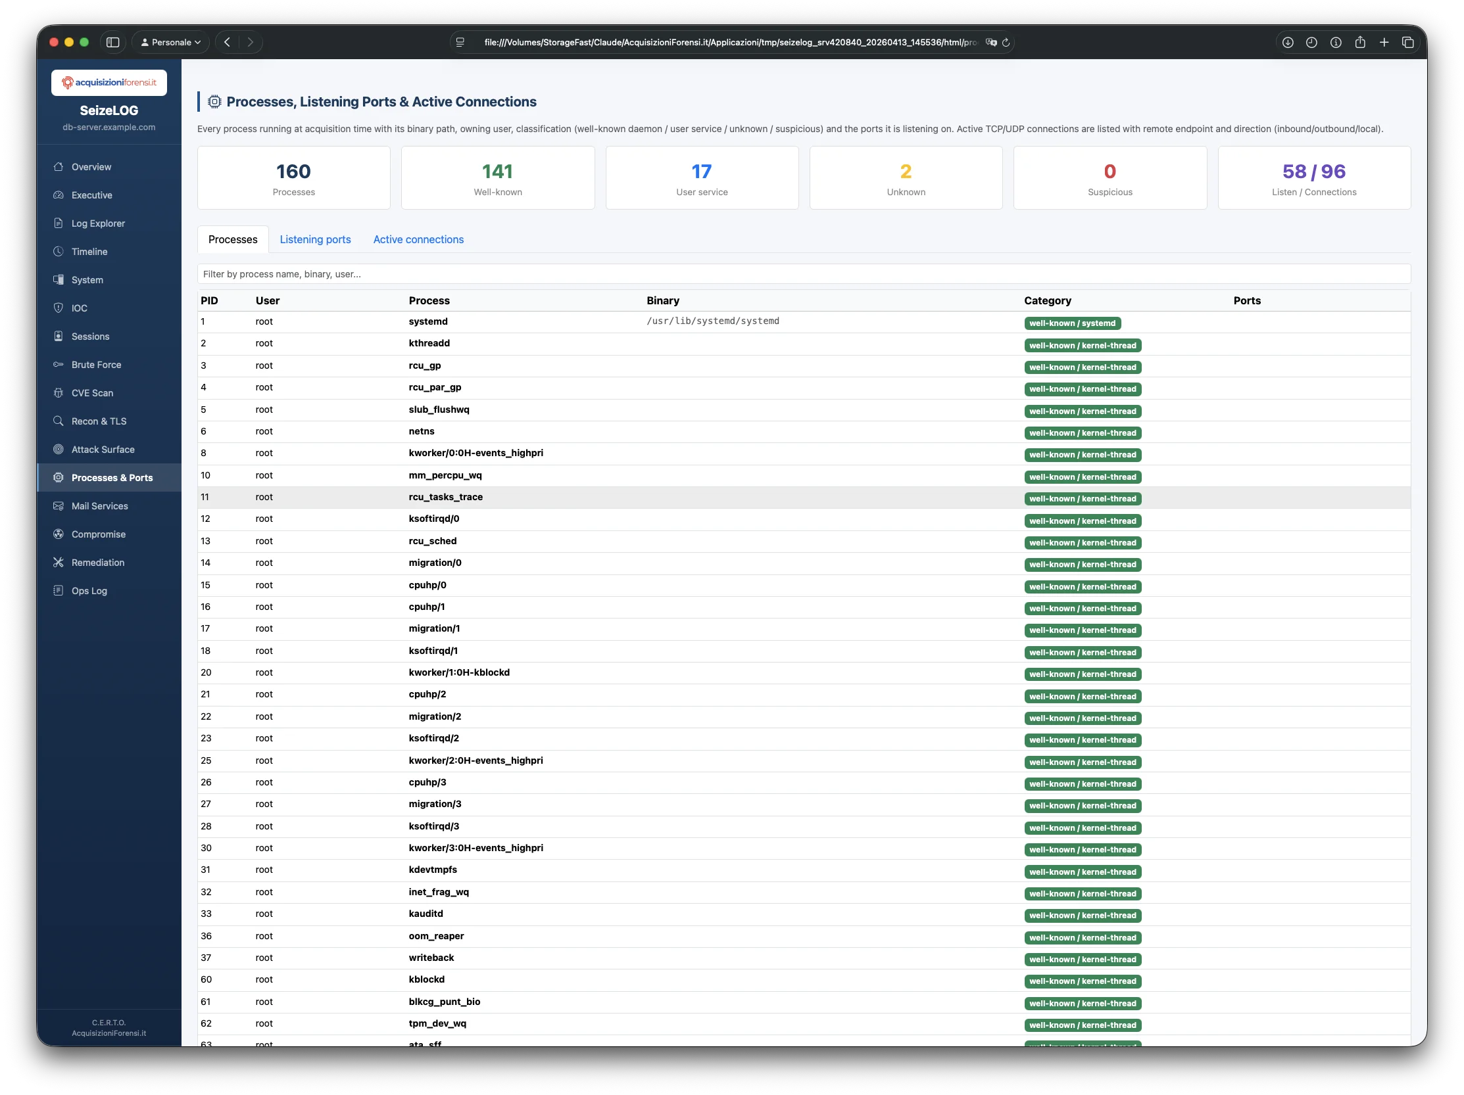Viewport: 1464px width, 1095px height.
Task: Open the browser history dropdown
Action: [1311, 41]
